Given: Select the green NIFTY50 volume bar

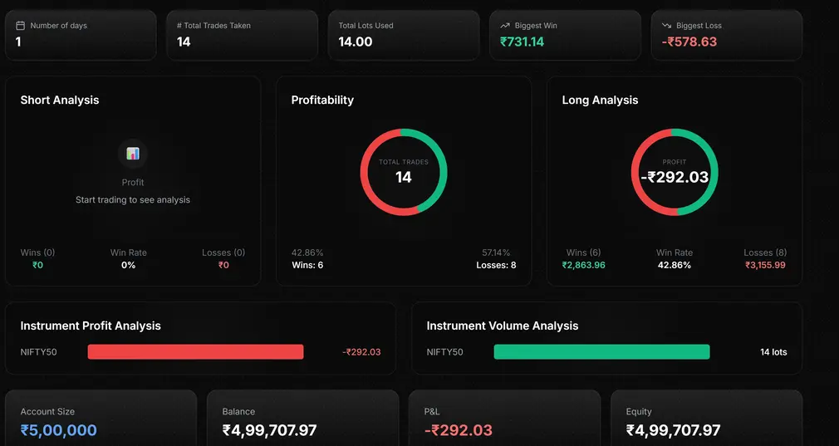Looking at the screenshot, I should 601,352.
